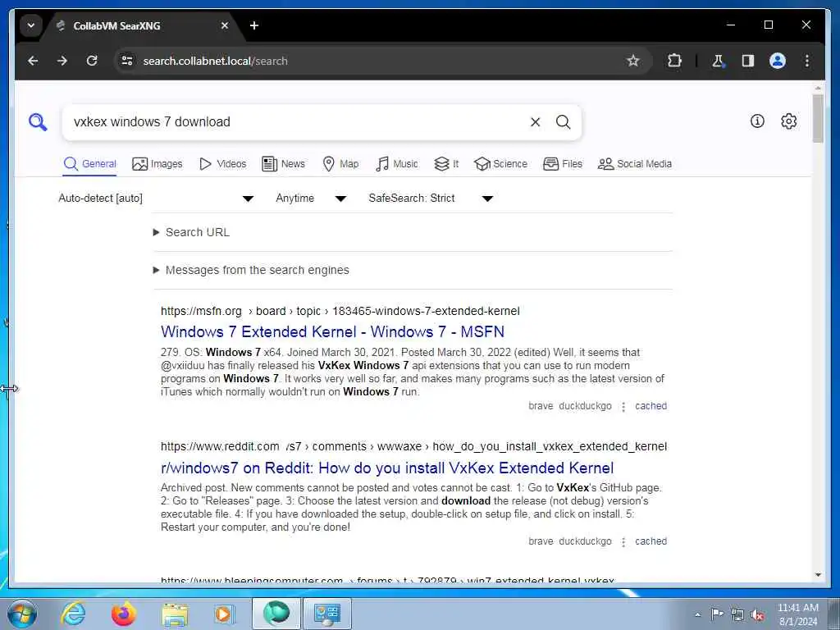This screenshot has width=840, height=630.
Task: Show hidden system tray icons
Action: point(697,614)
